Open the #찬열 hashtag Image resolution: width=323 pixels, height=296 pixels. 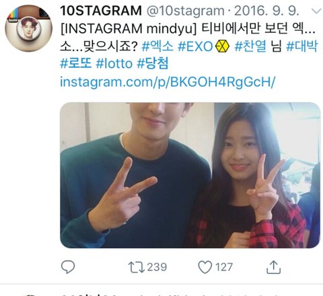[250, 46]
